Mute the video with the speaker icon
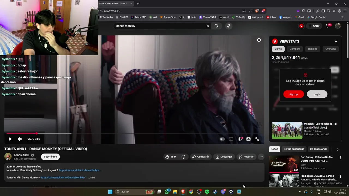 (20, 139)
